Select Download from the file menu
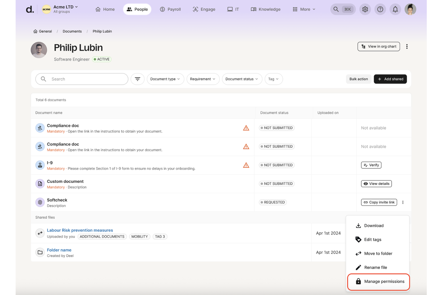442x295 pixels. pos(374,225)
